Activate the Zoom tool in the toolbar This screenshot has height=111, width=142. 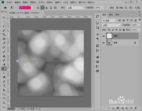4,103
